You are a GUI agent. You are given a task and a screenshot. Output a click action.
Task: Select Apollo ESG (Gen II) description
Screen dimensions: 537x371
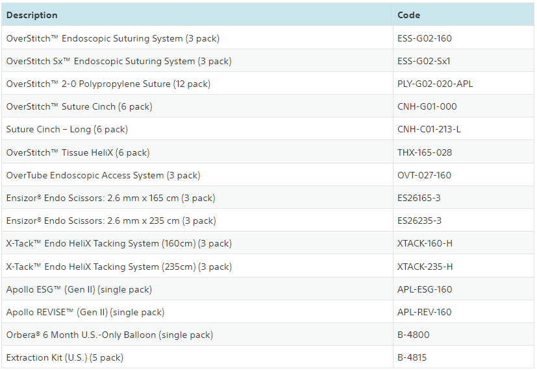(x=79, y=289)
